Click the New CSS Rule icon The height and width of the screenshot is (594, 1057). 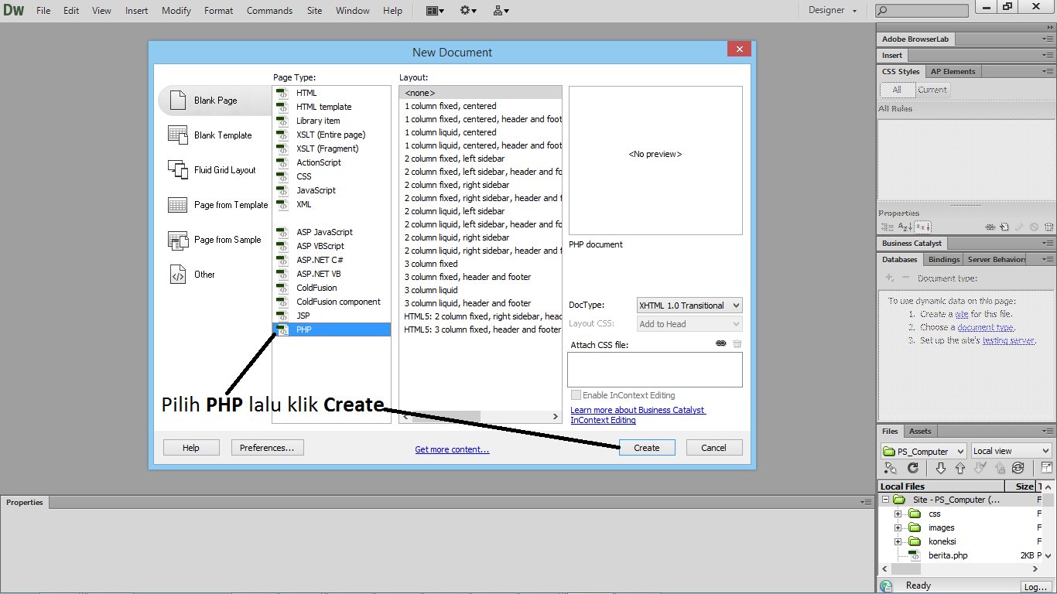pyautogui.click(x=1004, y=227)
